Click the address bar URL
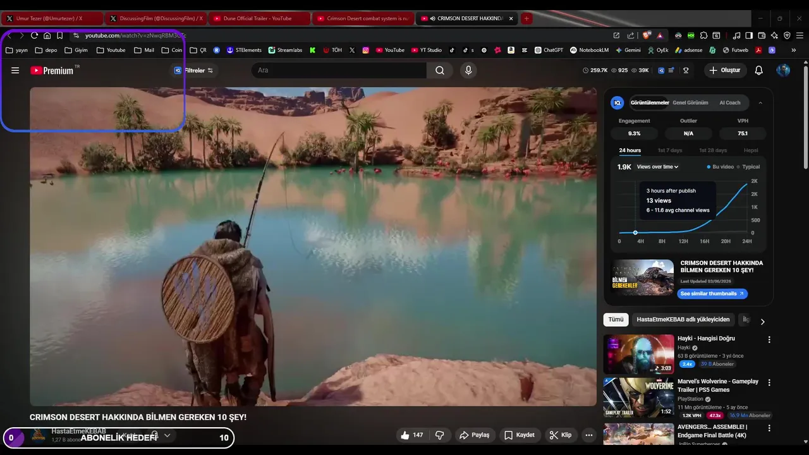Image resolution: width=809 pixels, height=455 pixels. (135, 35)
